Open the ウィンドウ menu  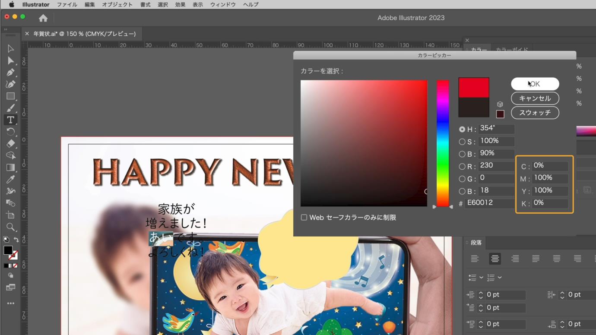(223, 5)
